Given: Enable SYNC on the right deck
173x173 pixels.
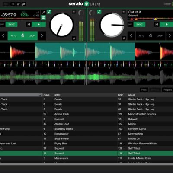Looking at the screenshot, I should pyautogui.click(x=139, y=24).
